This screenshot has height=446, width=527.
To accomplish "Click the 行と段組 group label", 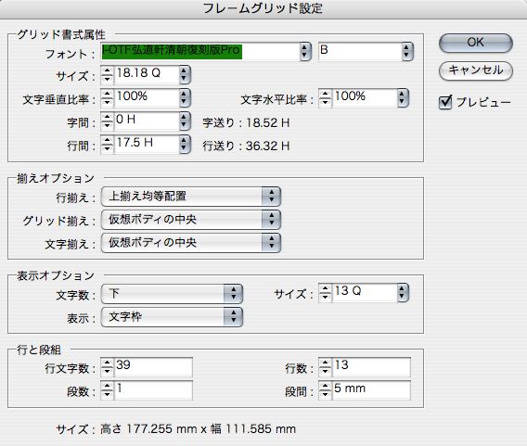I will pos(39,350).
